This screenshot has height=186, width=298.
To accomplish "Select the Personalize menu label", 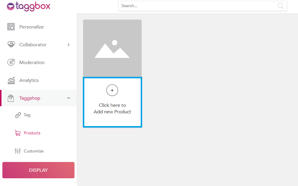I will point(31,27).
